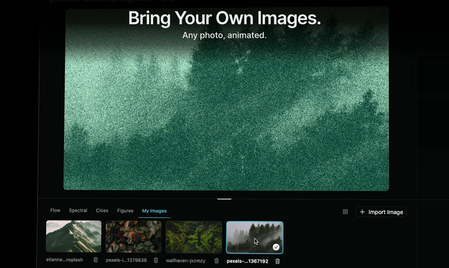Screen dimensions: 449x268
Task: Click the animated green preview image
Action: [x=226, y=99]
